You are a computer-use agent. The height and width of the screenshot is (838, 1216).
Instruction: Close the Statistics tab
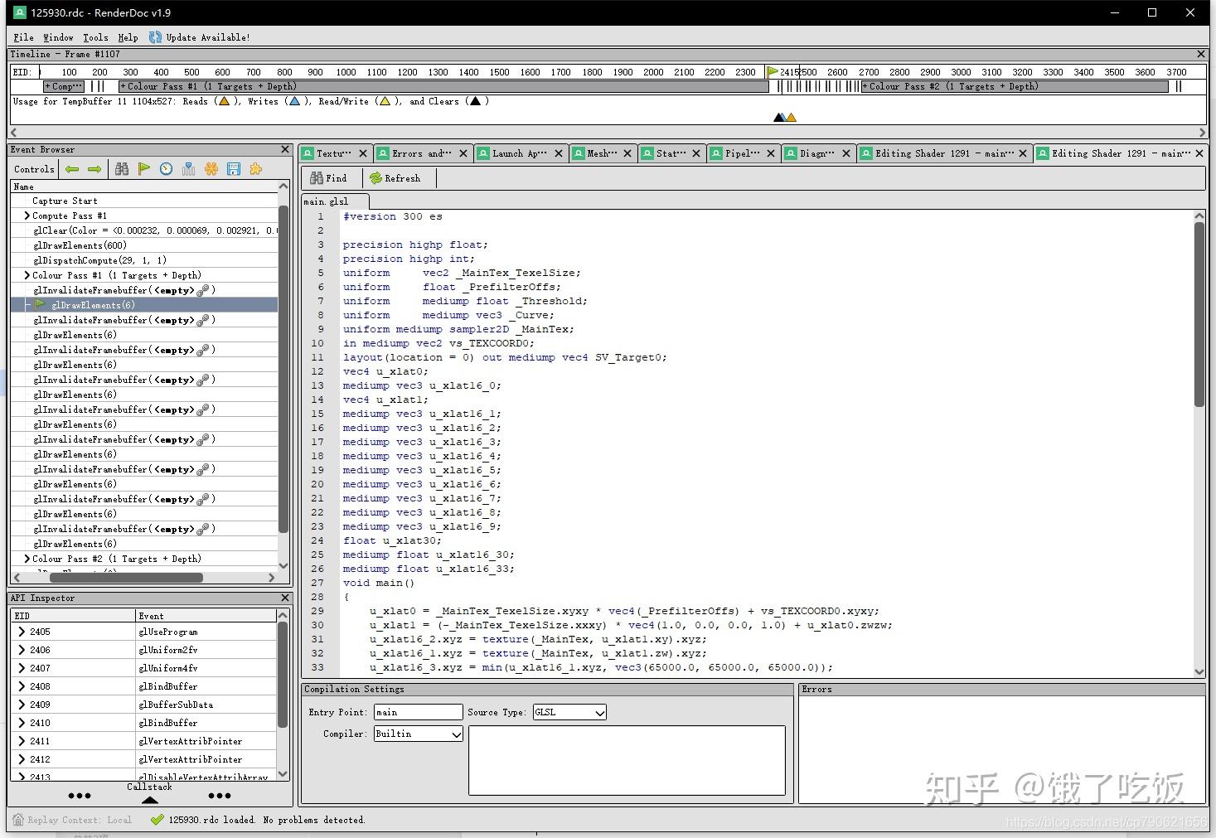[x=696, y=153]
